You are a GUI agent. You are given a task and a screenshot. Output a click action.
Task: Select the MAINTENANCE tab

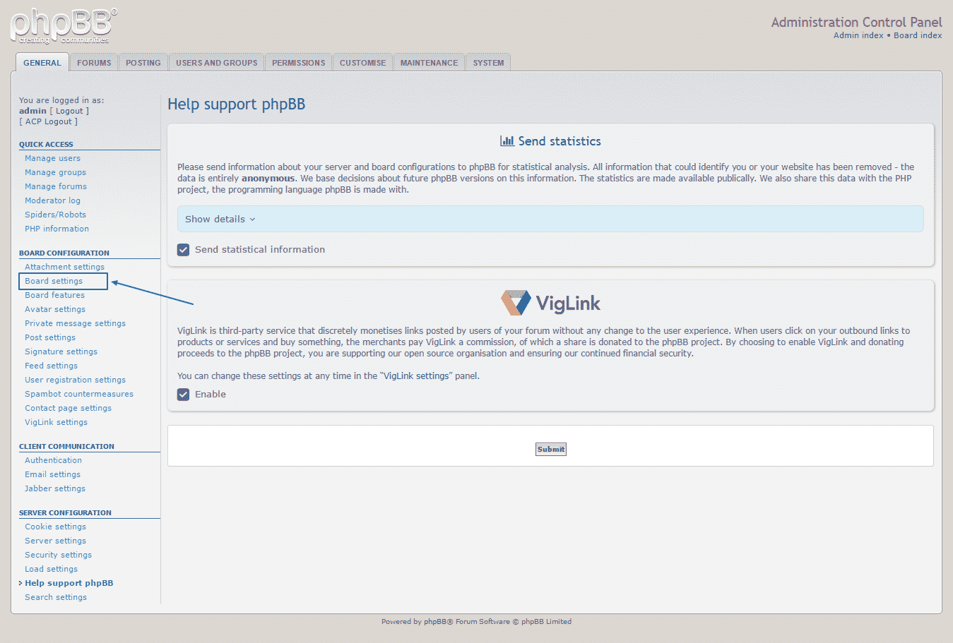[x=428, y=62]
